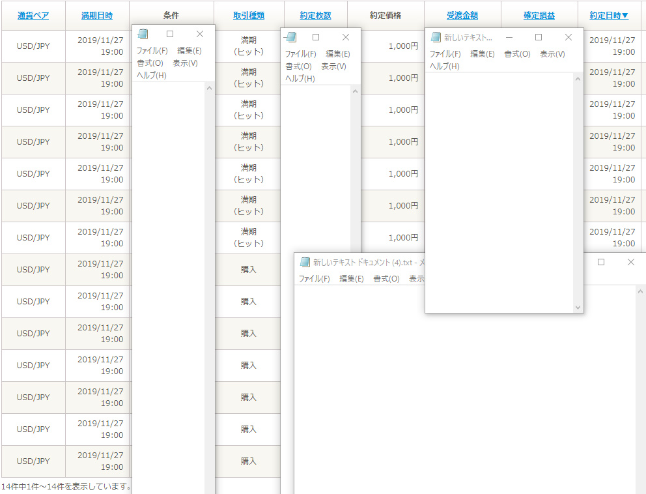Click scroll-up arrow in (4).txt Notepad

[x=640, y=292]
